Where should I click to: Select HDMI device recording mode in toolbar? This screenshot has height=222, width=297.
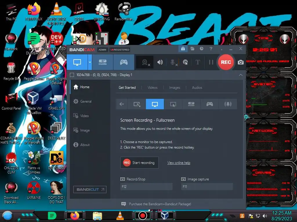[x=103, y=62]
